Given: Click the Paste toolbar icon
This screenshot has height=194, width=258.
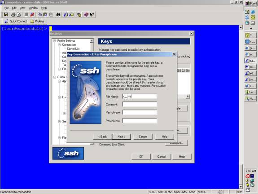Looking at the screenshot, I should (x=45, y=14).
